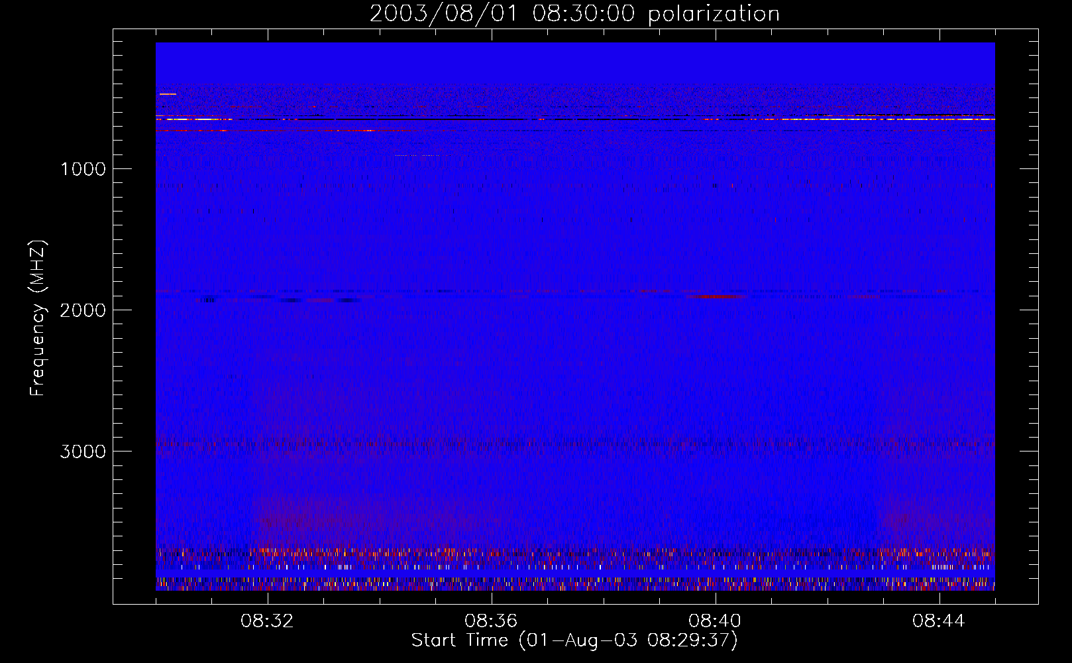1072x663 pixels.
Task: Click the 08:32 time tick label
Action: (268, 621)
